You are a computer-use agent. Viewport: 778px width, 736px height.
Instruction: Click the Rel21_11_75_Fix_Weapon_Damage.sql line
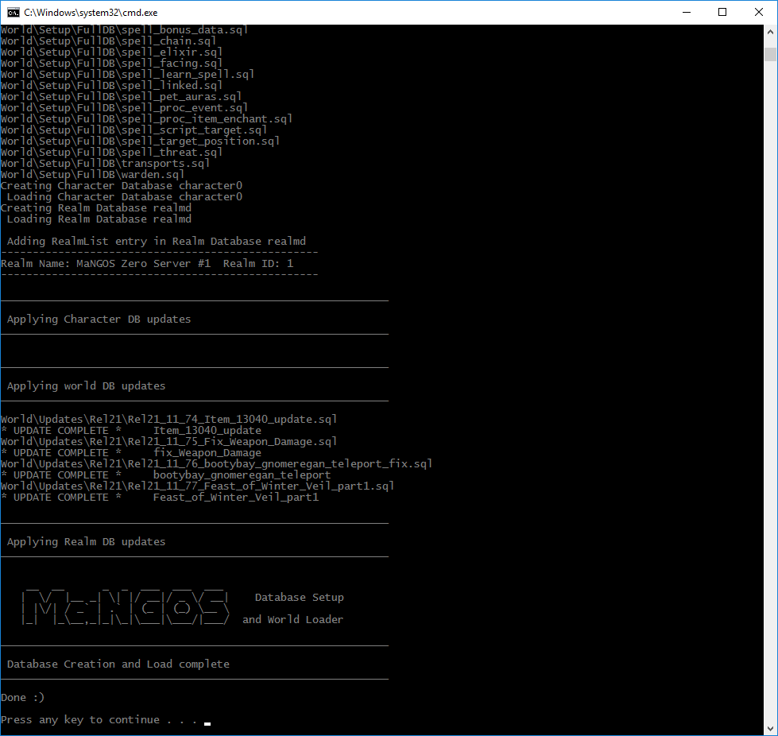tap(168, 442)
